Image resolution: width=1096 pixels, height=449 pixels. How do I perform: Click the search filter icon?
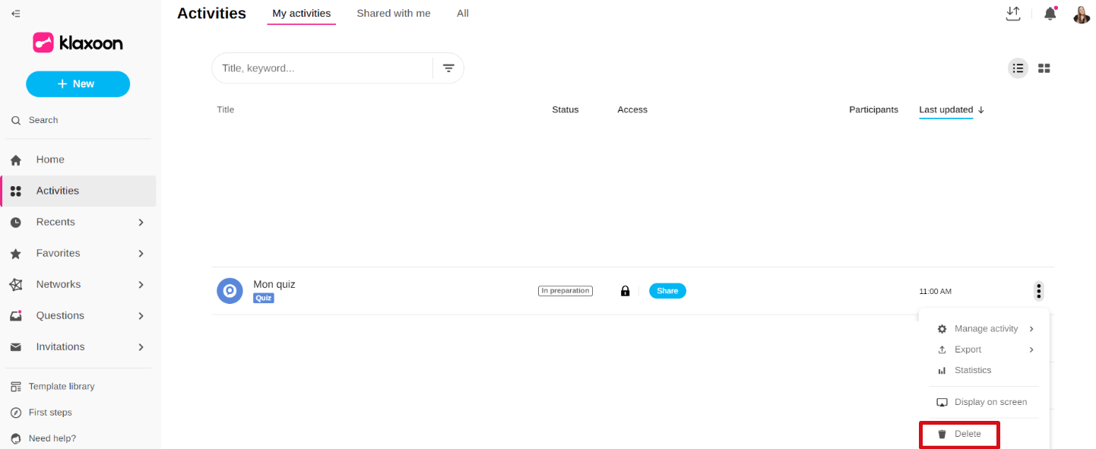tap(448, 68)
